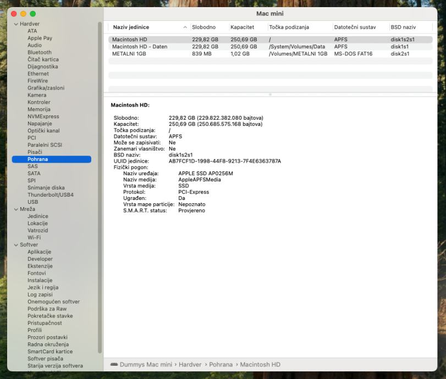Click the split pane divider handle
This screenshot has height=379, width=446.
[269, 94]
